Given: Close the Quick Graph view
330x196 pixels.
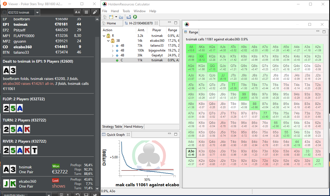Looking at the screenshot, I should [129, 134].
